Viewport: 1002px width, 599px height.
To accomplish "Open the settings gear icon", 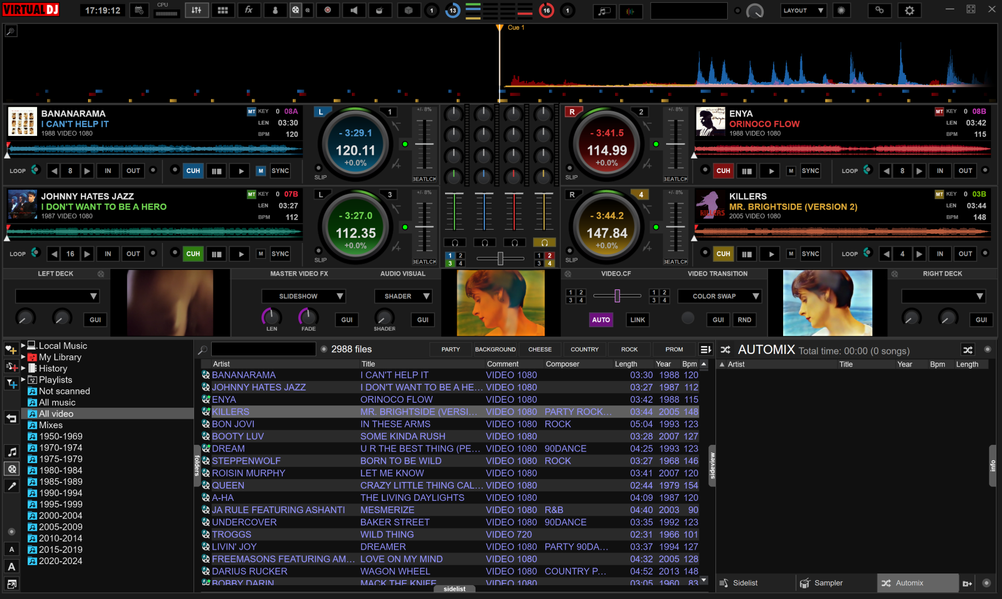I will coord(909,11).
